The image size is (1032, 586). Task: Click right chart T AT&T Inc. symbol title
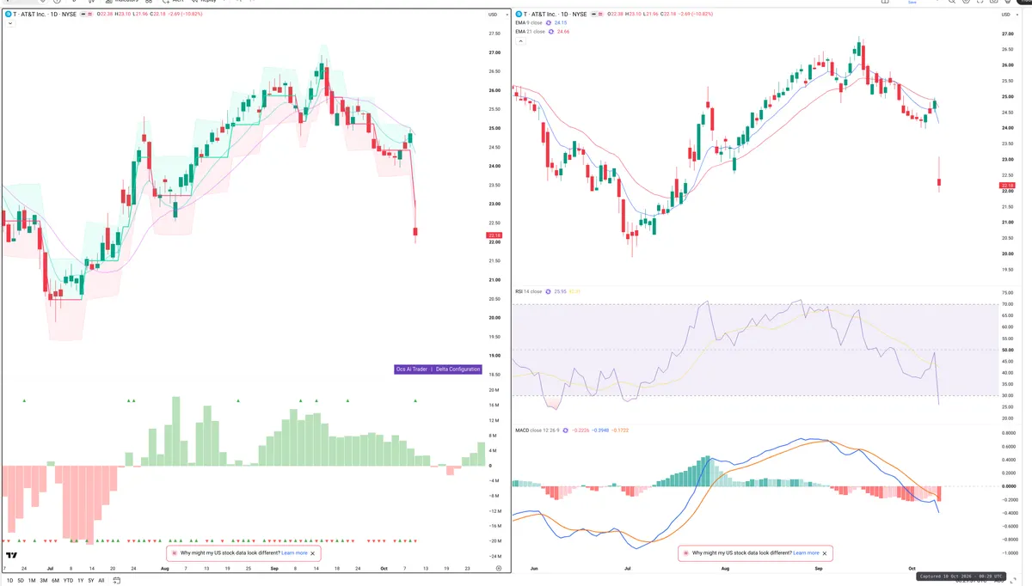[x=556, y=14]
